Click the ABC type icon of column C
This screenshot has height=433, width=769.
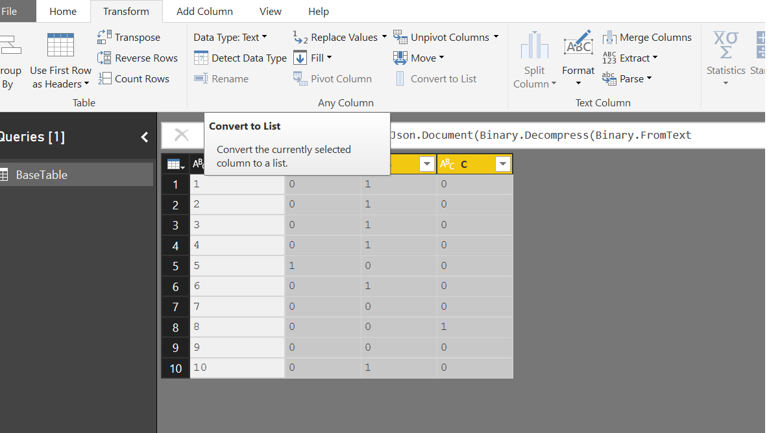pos(447,164)
